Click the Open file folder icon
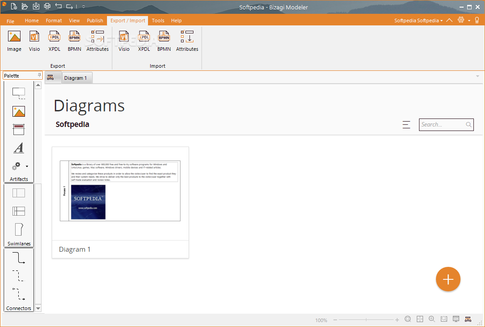Image resolution: width=485 pixels, height=327 pixels. coord(25,6)
